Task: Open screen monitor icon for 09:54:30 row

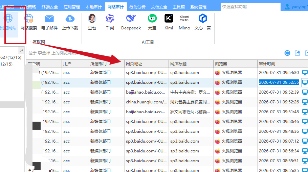Action: [x=305, y=73]
